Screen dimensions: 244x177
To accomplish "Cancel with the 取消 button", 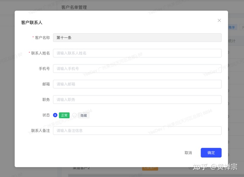I will tap(188, 153).
